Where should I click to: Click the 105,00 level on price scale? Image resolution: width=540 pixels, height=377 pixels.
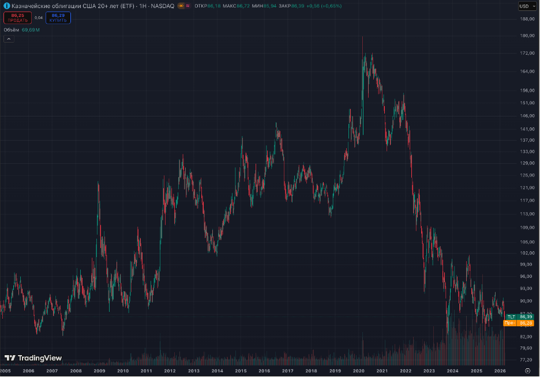pyautogui.click(x=527, y=242)
